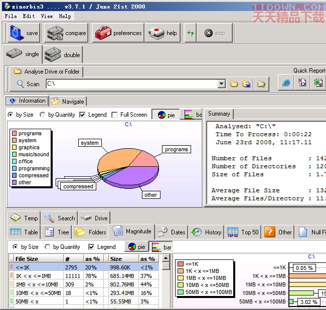The image size is (326, 310).
Task: Open the Help menu
Action: (x=65, y=16)
